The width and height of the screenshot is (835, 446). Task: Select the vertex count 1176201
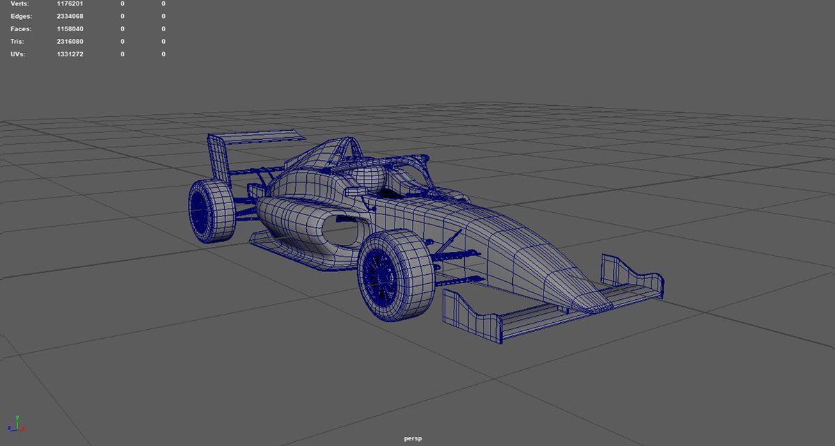(70, 3)
